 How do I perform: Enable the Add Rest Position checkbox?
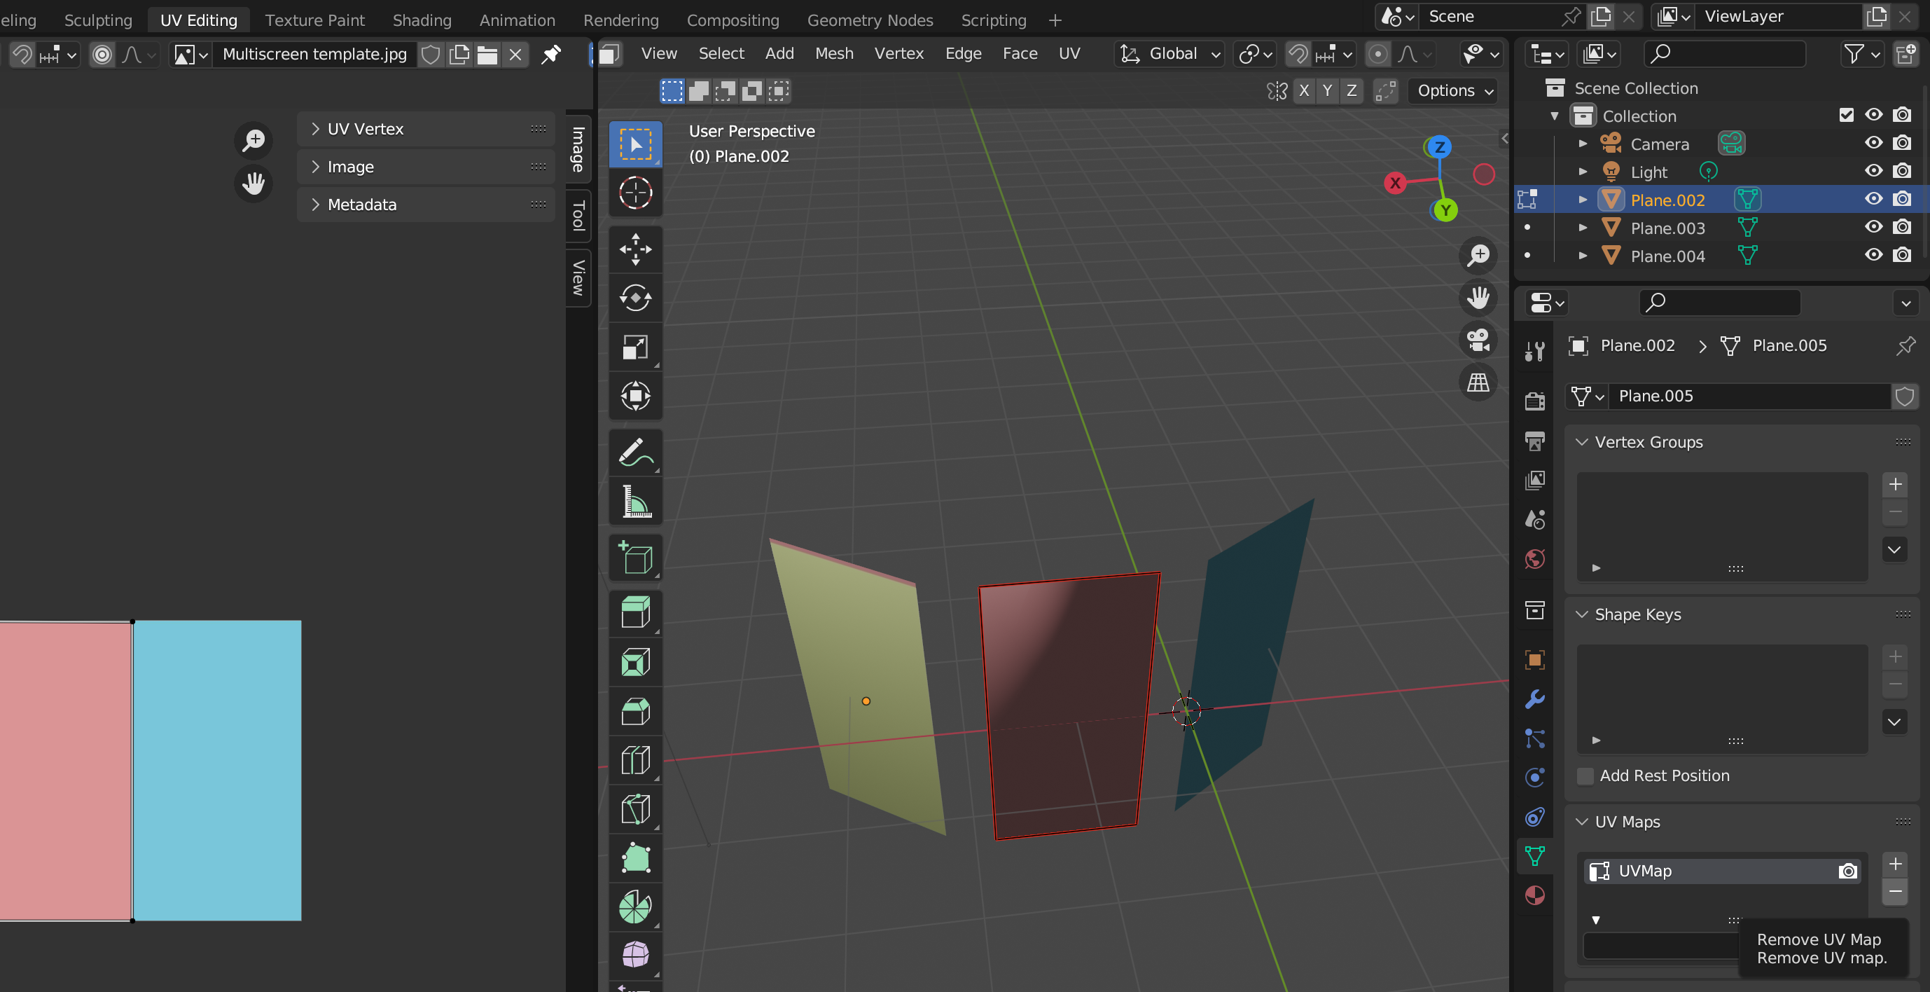[x=1585, y=776]
